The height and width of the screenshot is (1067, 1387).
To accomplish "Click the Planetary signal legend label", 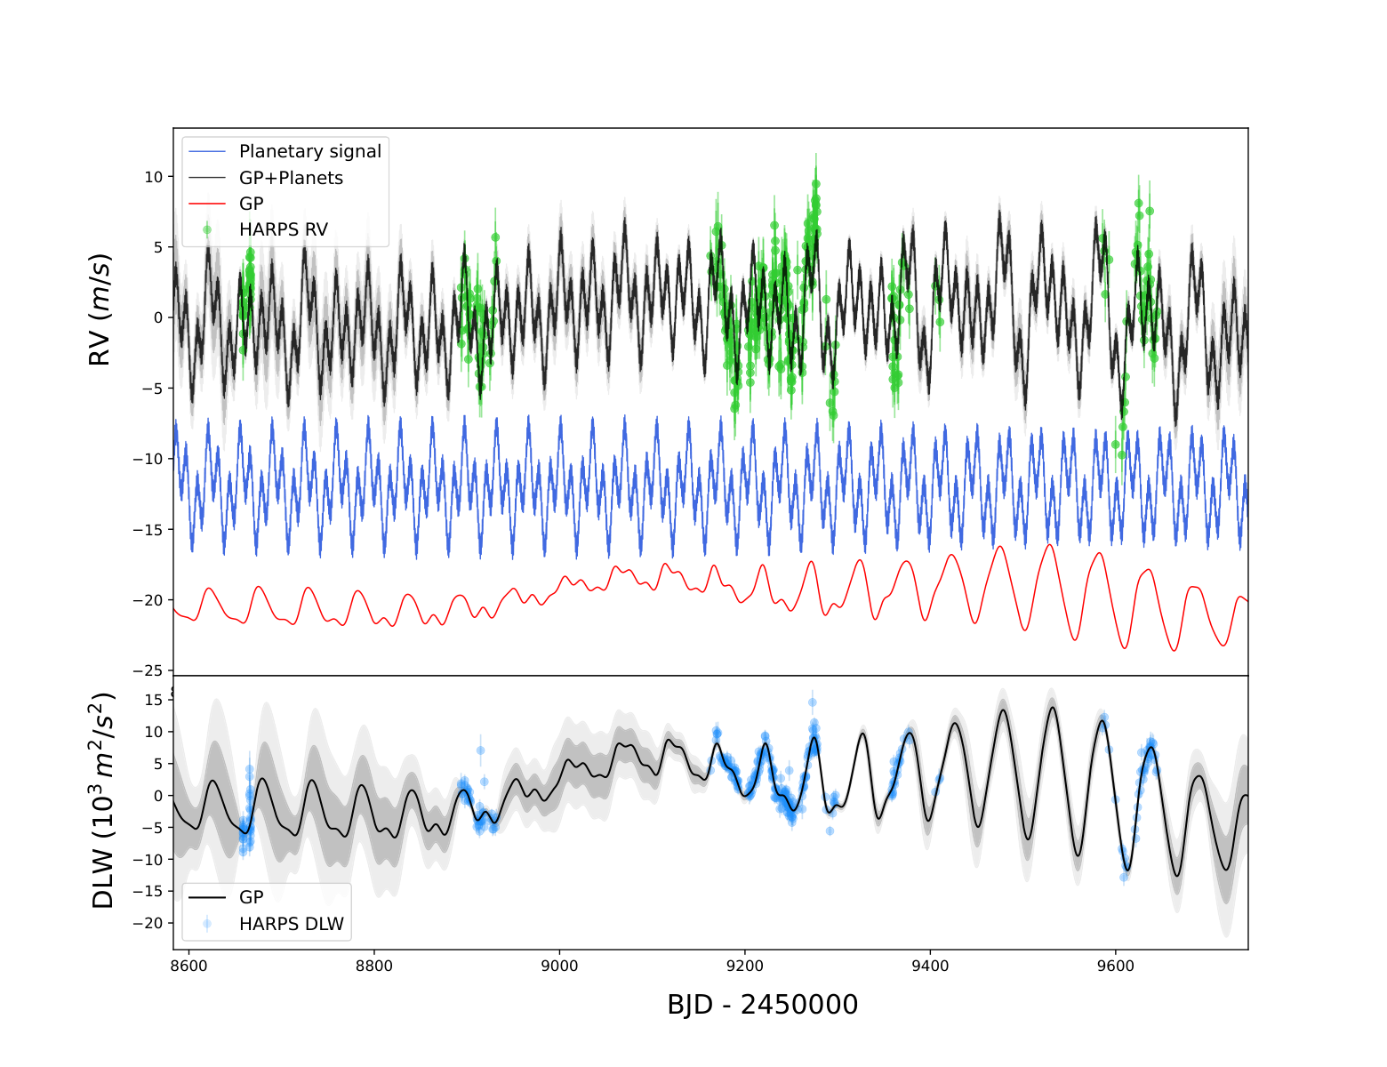I will pyautogui.click(x=310, y=151).
